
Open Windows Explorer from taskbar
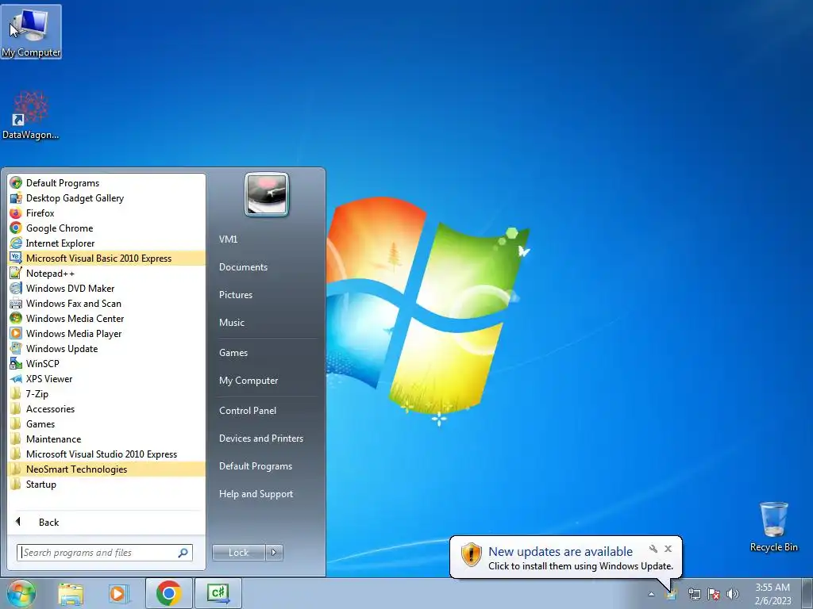tap(71, 593)
